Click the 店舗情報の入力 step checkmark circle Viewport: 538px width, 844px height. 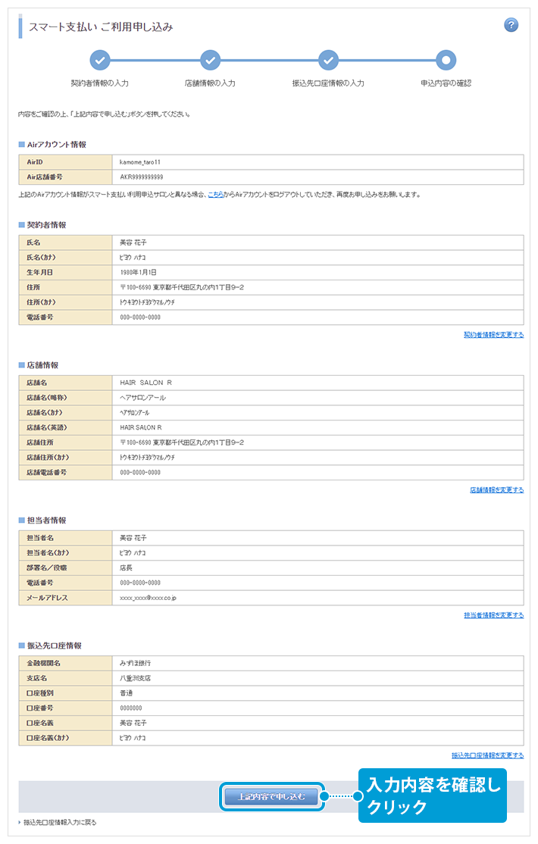[x=210, y=60]
